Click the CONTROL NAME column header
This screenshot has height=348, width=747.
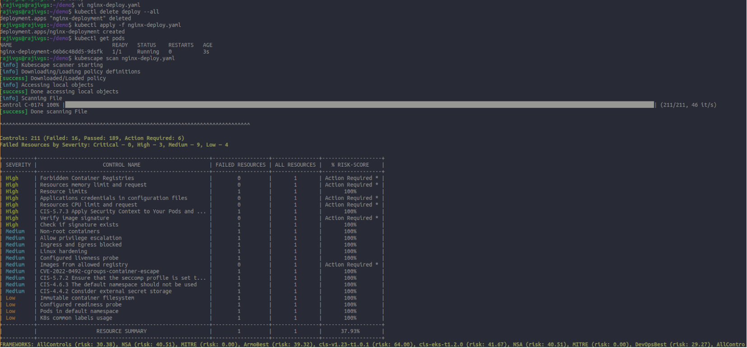(121, 165)
